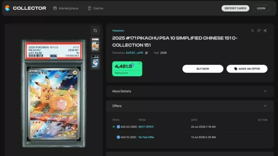This screenshot has width=278, height=156.
Task: Click the 4,481.5 asking price box
Action: point(127,69)
